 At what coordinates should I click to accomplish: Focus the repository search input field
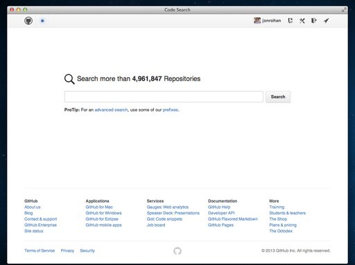[x=164, y=96]
